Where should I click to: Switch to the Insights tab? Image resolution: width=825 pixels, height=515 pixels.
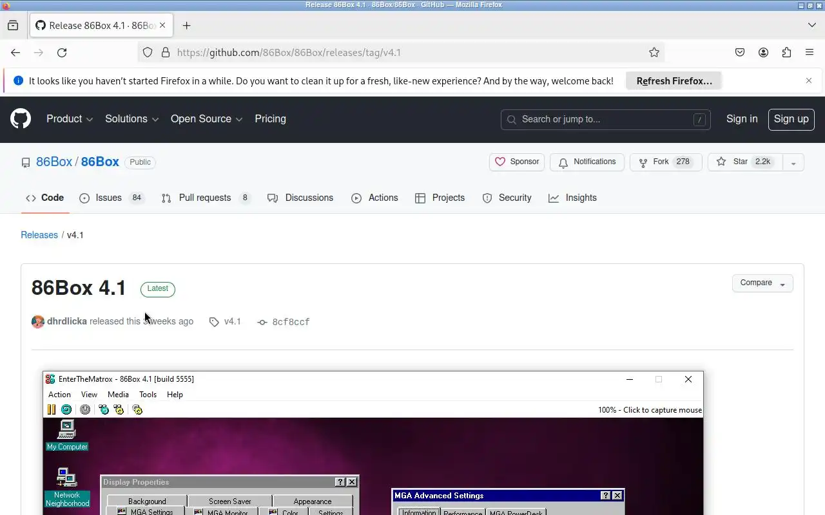coord(573,198)
